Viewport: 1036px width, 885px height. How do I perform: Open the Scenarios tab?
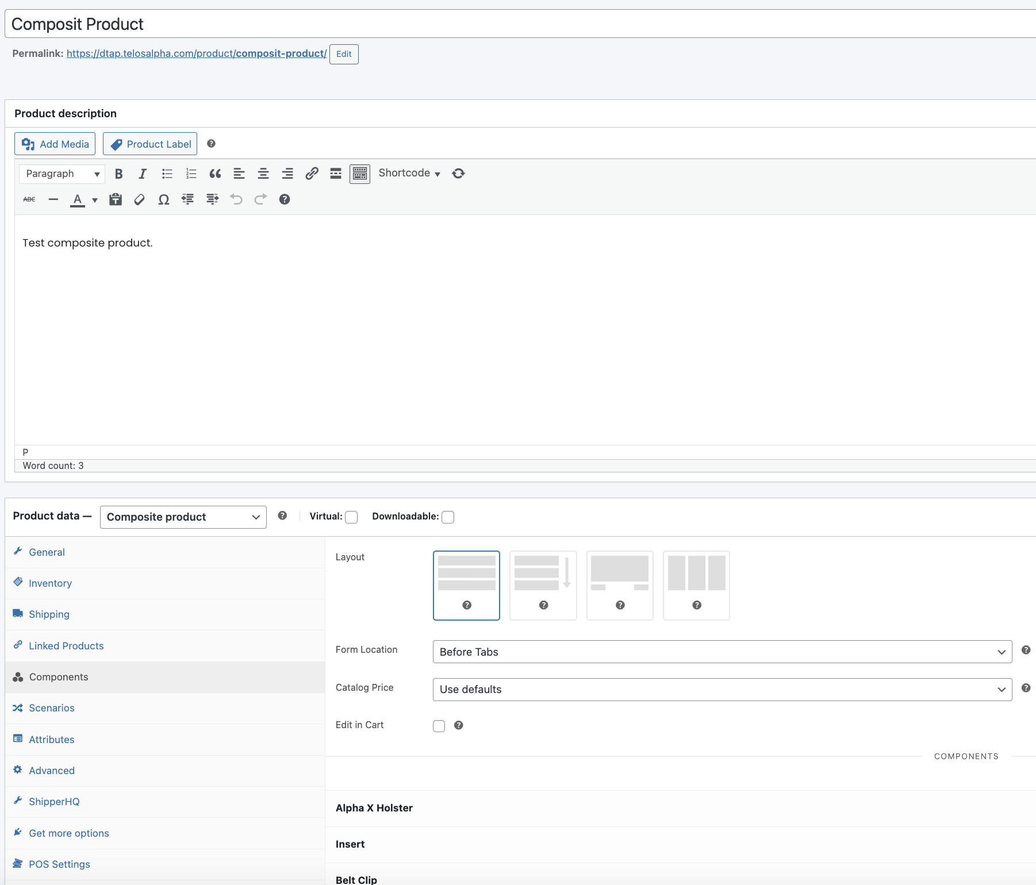click(x=165, y=708)
